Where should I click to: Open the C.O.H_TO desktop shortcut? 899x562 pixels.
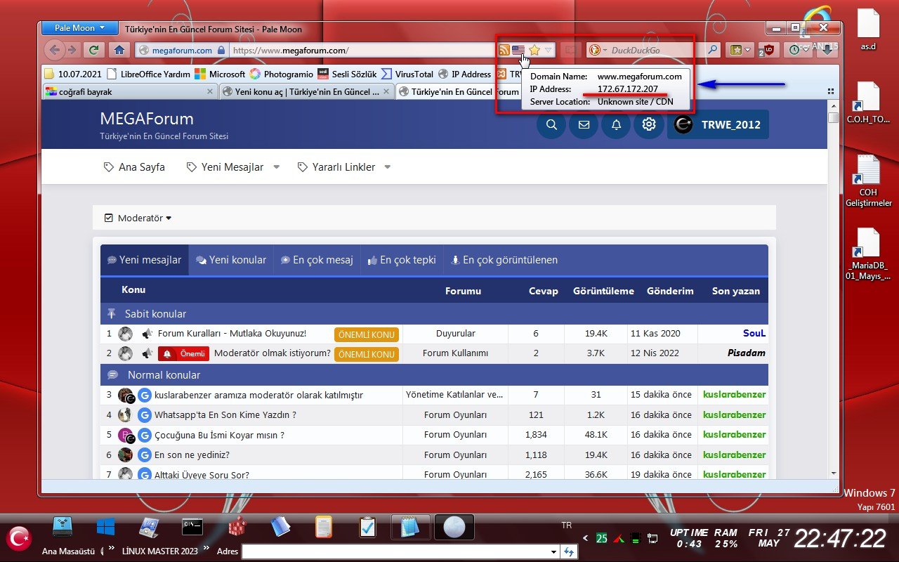click(x=868, y=103)
